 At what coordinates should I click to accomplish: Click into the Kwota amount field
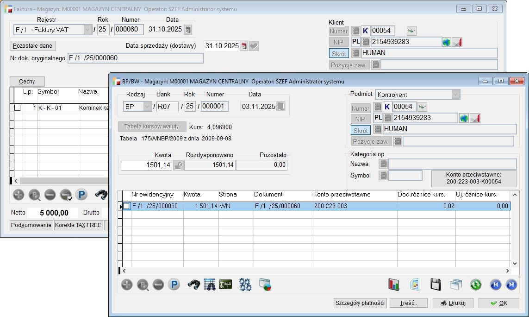click(x=146, y=165)
